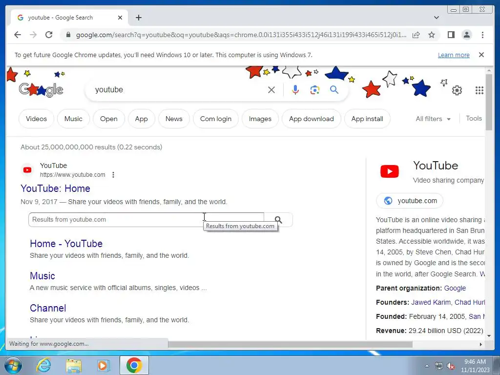Viewport: 500px width, 375px height.
Task: Click the YouTube logo in knowledge panel
Action: click(x=389, y=171)
